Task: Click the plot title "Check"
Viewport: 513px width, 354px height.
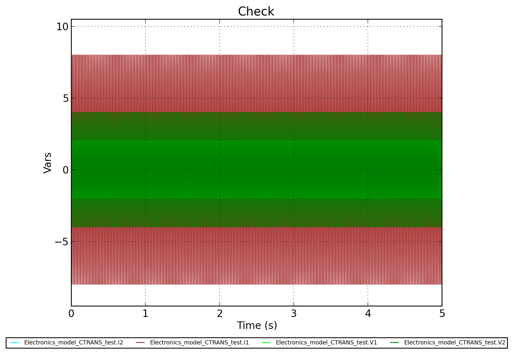Action: 256,12
